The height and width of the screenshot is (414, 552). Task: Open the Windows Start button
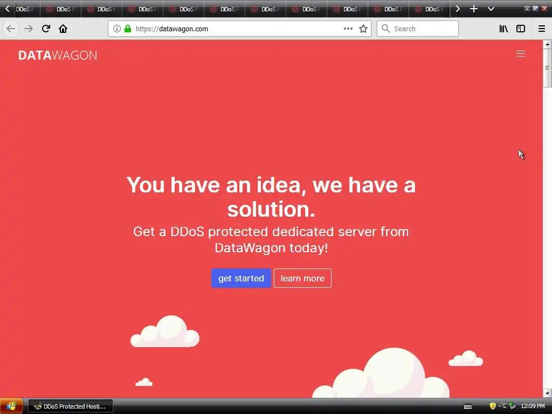(12, 406)
